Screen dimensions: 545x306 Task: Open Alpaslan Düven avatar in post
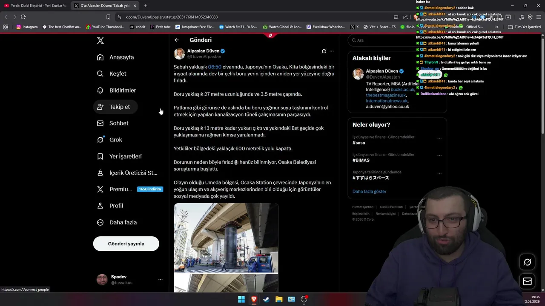point(179,54)
